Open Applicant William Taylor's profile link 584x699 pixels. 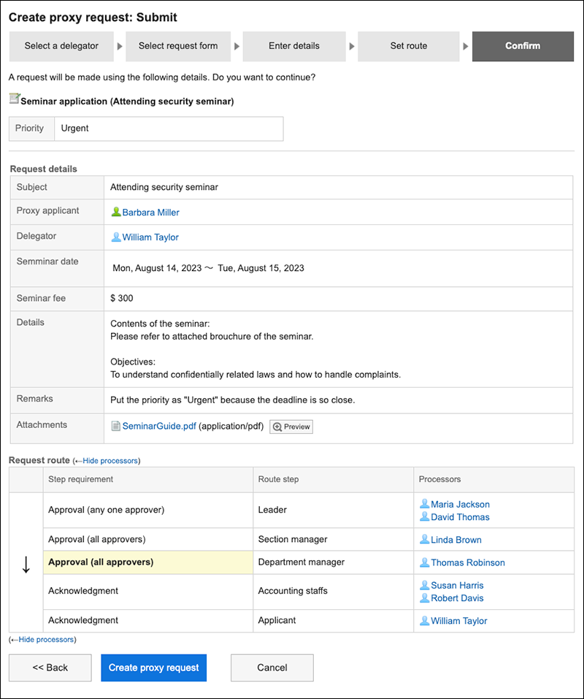pyautogui.click(x=459, y=621)
